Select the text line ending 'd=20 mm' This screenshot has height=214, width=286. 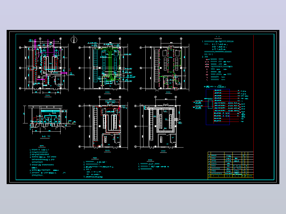[x=219, y=47]
